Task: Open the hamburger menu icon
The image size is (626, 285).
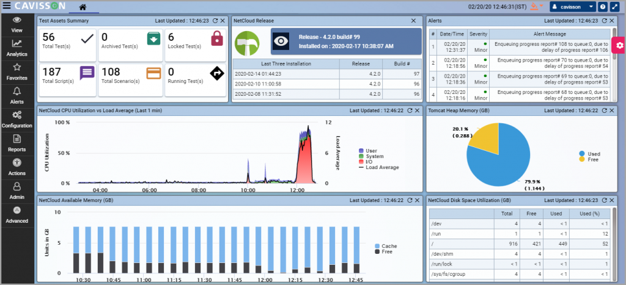Action: tap(7, 5)
